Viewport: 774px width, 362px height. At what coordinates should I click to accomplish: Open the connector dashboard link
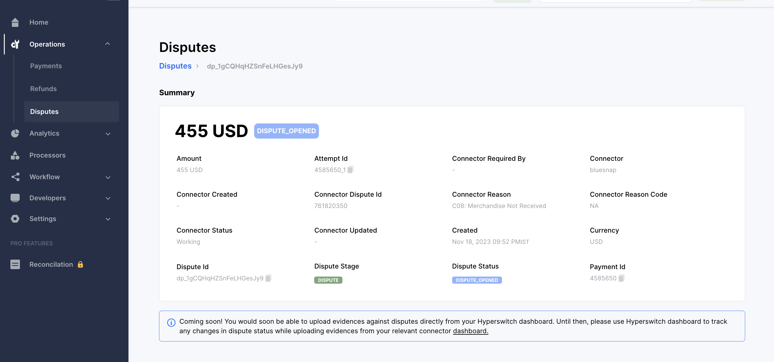click(x=471, y=331)
